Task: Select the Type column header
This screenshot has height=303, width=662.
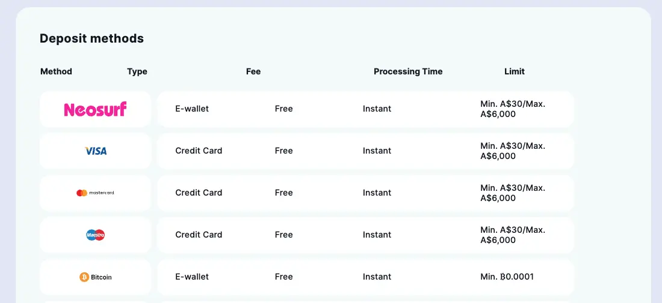Action: [x=137, y=71]
